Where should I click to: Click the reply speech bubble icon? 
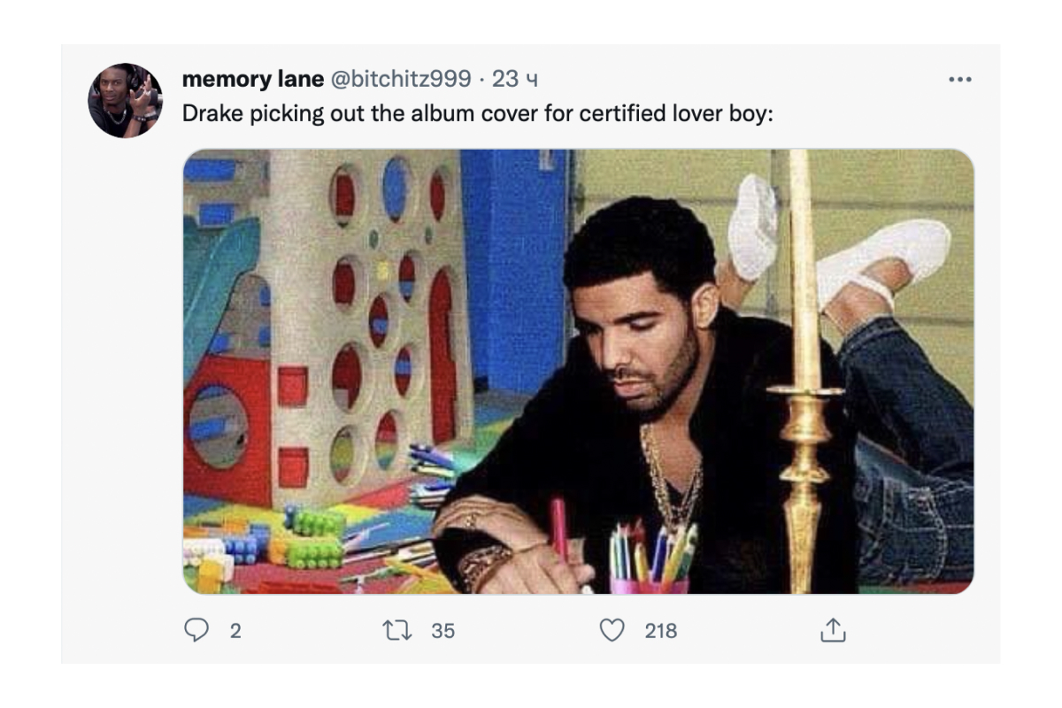[195, 630]
